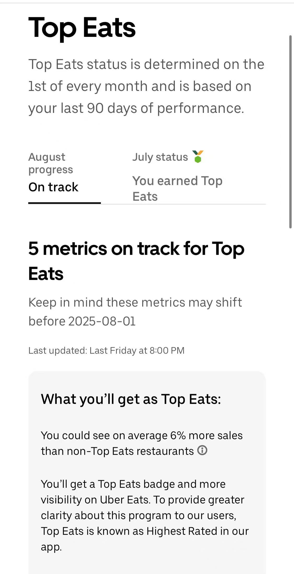Viewport: 294px width, 574px height.
Task: Open the info icon after non-Top Eats restaurants
Action: [x=202, y=450]
